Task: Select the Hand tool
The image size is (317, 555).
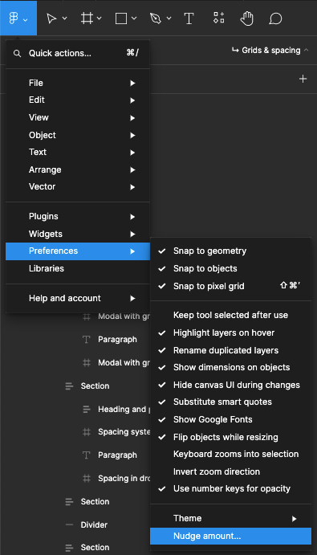Action: coord(246,18)
